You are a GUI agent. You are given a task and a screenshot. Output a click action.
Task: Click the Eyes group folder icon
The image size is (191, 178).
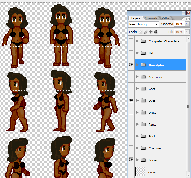pyautogui.click(x=143, y=101)
